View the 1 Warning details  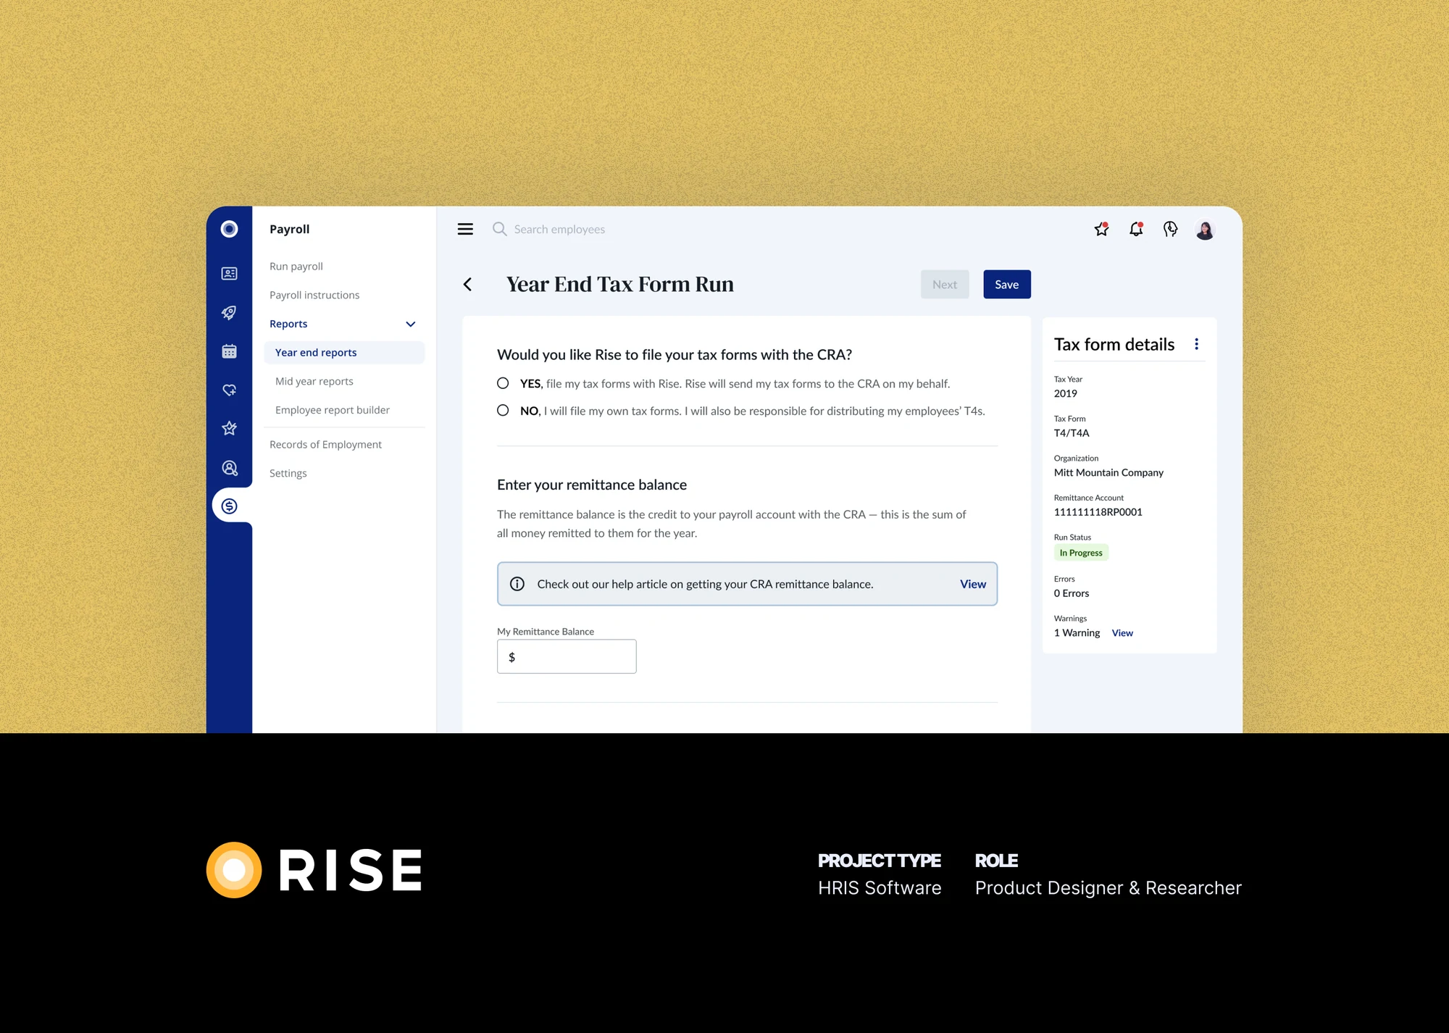click(x=1122, y=633)
